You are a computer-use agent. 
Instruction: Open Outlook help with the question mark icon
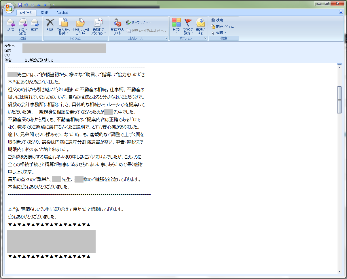pos(341,12)
